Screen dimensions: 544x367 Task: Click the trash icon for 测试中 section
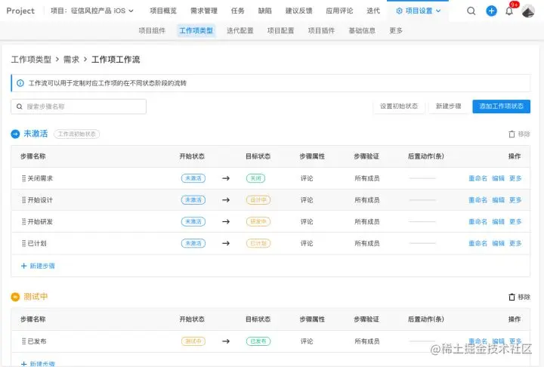tap(512, 297)
